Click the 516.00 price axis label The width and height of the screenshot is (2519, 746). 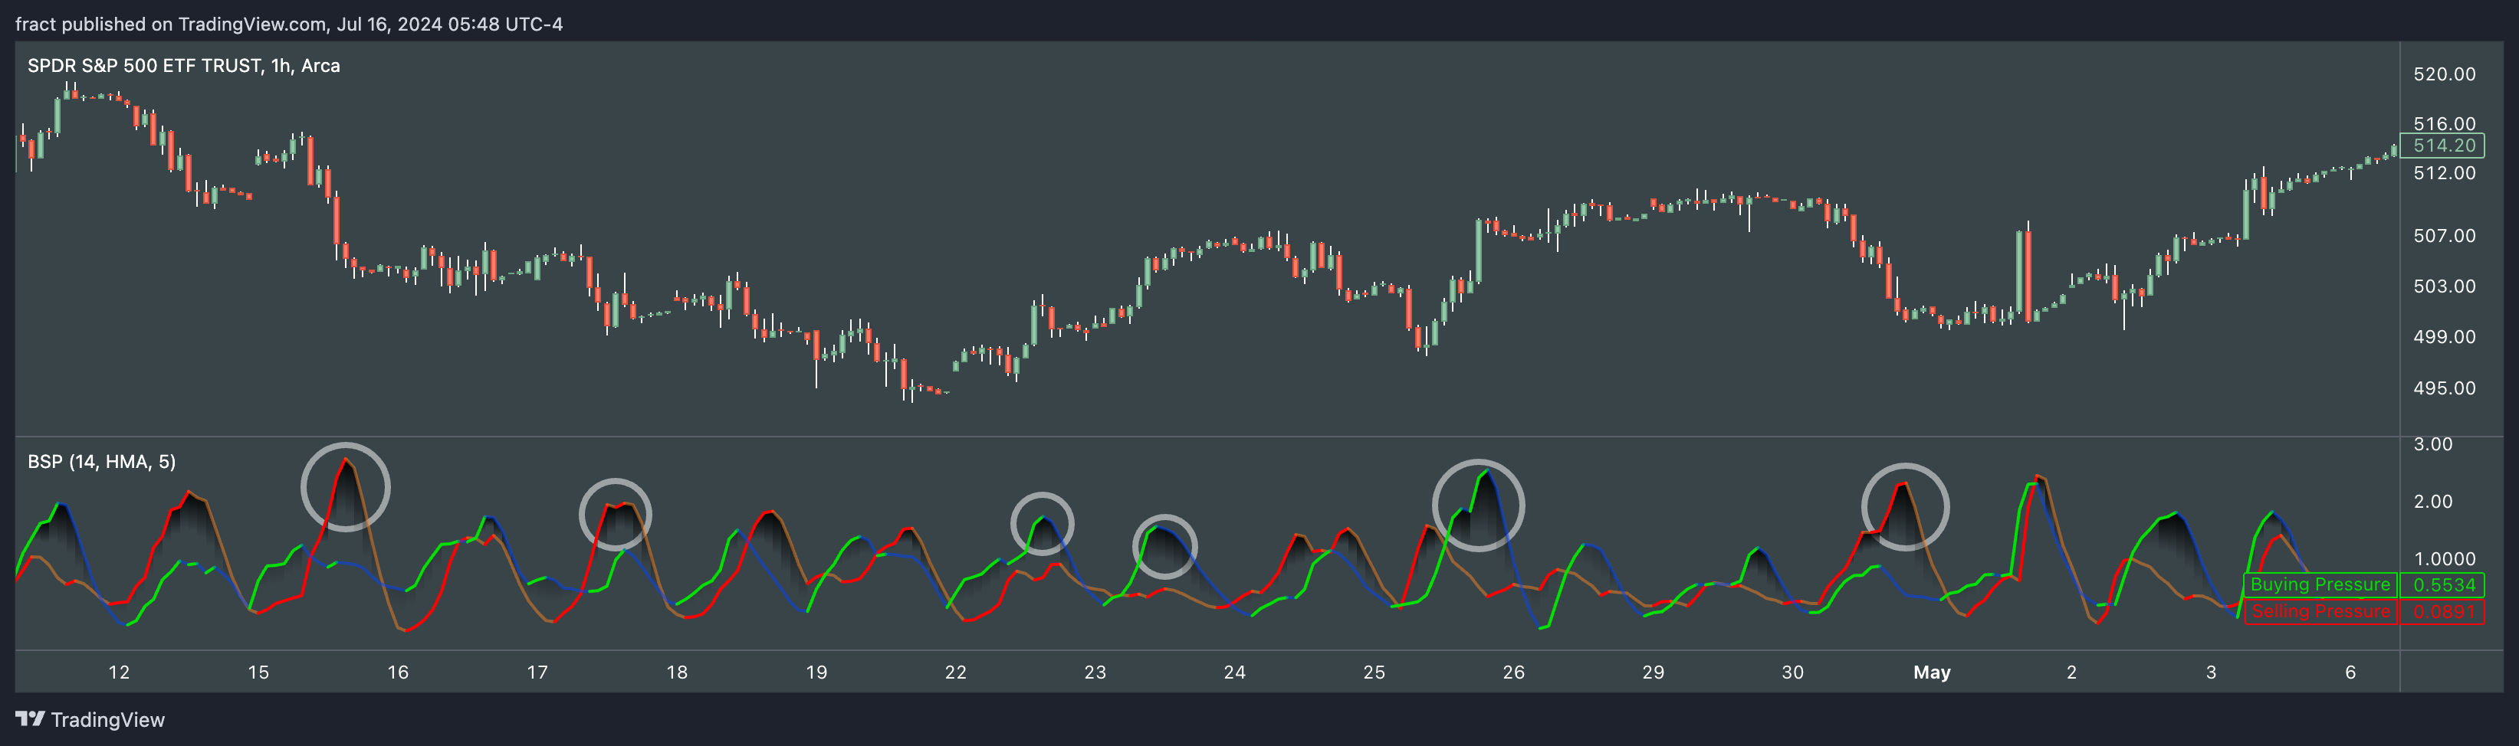[2445, 124]
